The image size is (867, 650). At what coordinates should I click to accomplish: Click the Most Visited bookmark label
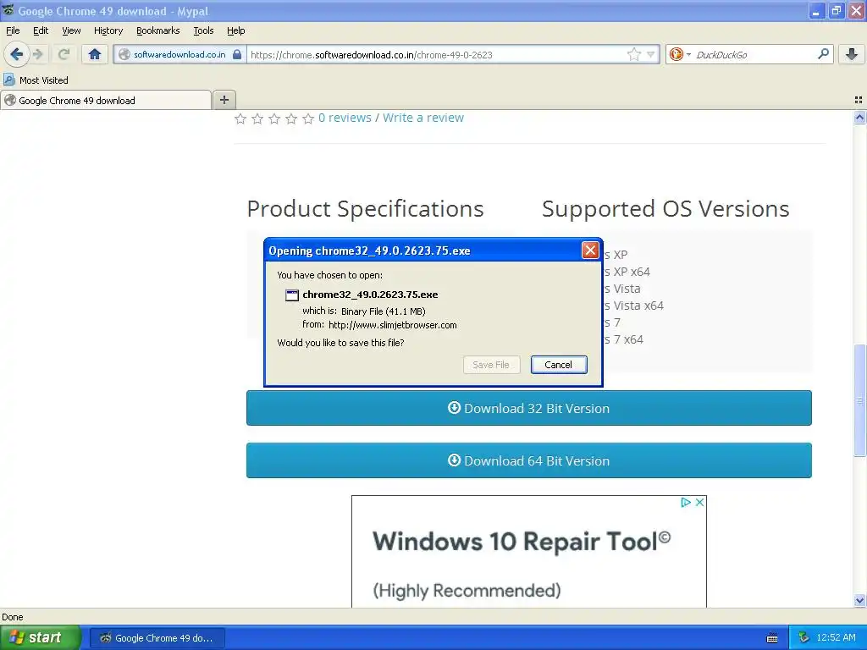[44, 80]
